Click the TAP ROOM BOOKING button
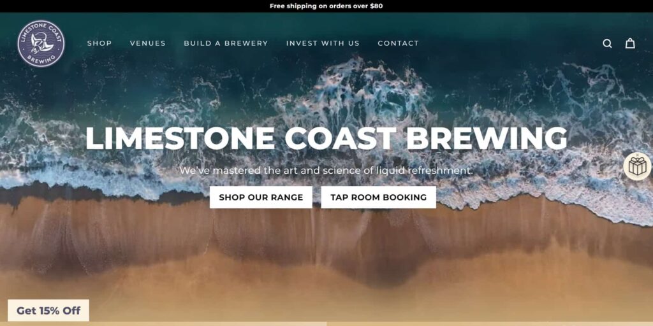653x326 pixels. click(379, 197)
